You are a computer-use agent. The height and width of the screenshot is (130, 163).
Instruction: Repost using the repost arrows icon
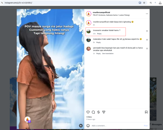(98, 112)
